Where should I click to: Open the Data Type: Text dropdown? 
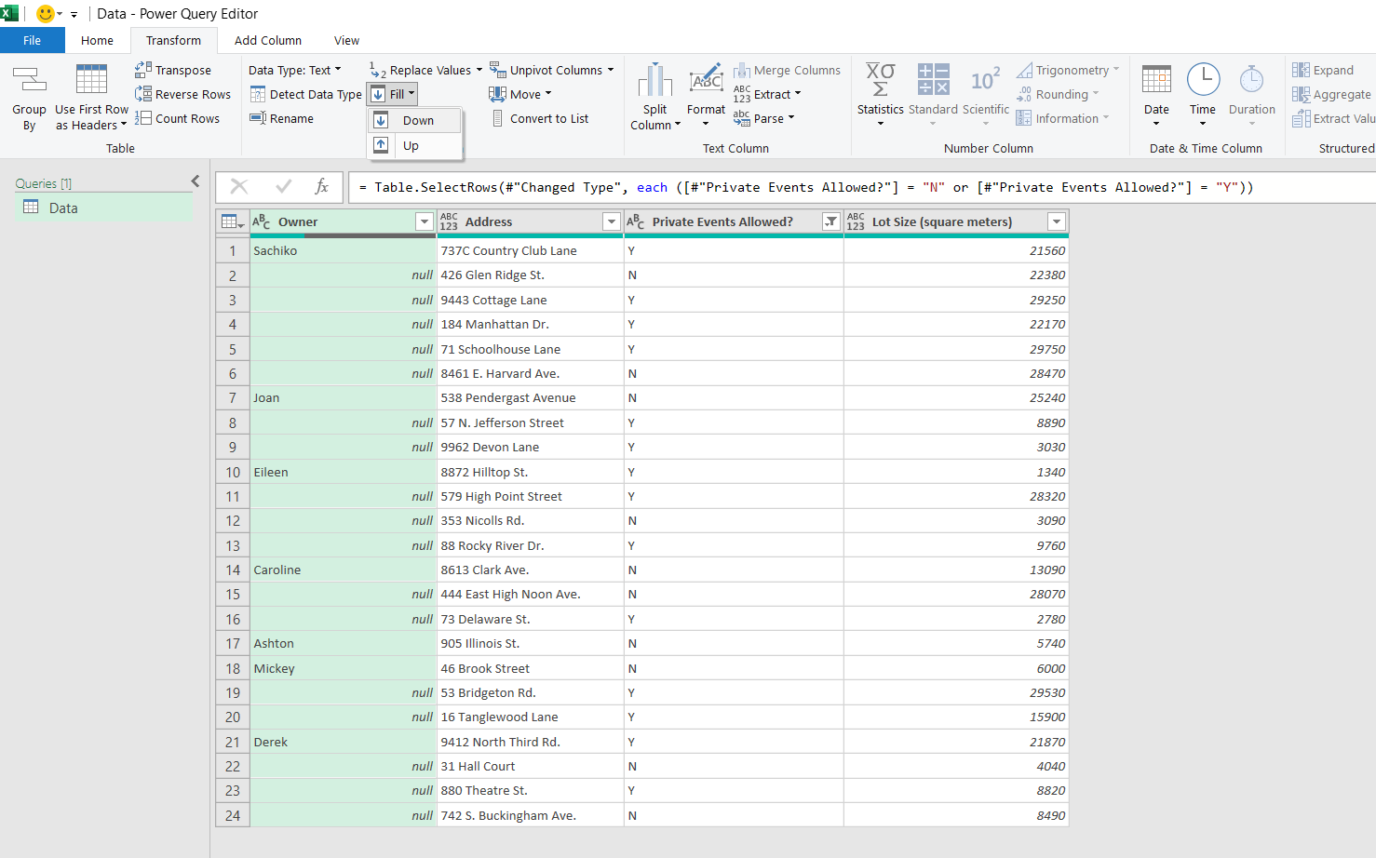pos(294,70)
